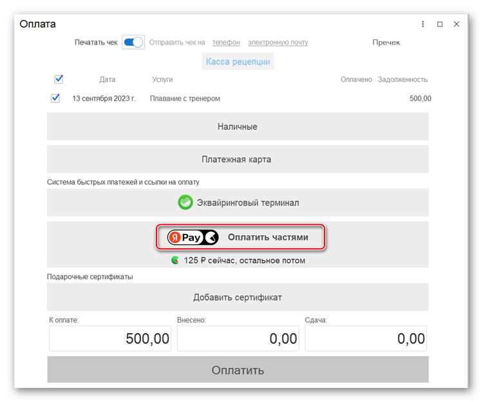Click the Пречек button
Image resolution: width=483 pixels, height=402 pixels.
click(386, 43)
